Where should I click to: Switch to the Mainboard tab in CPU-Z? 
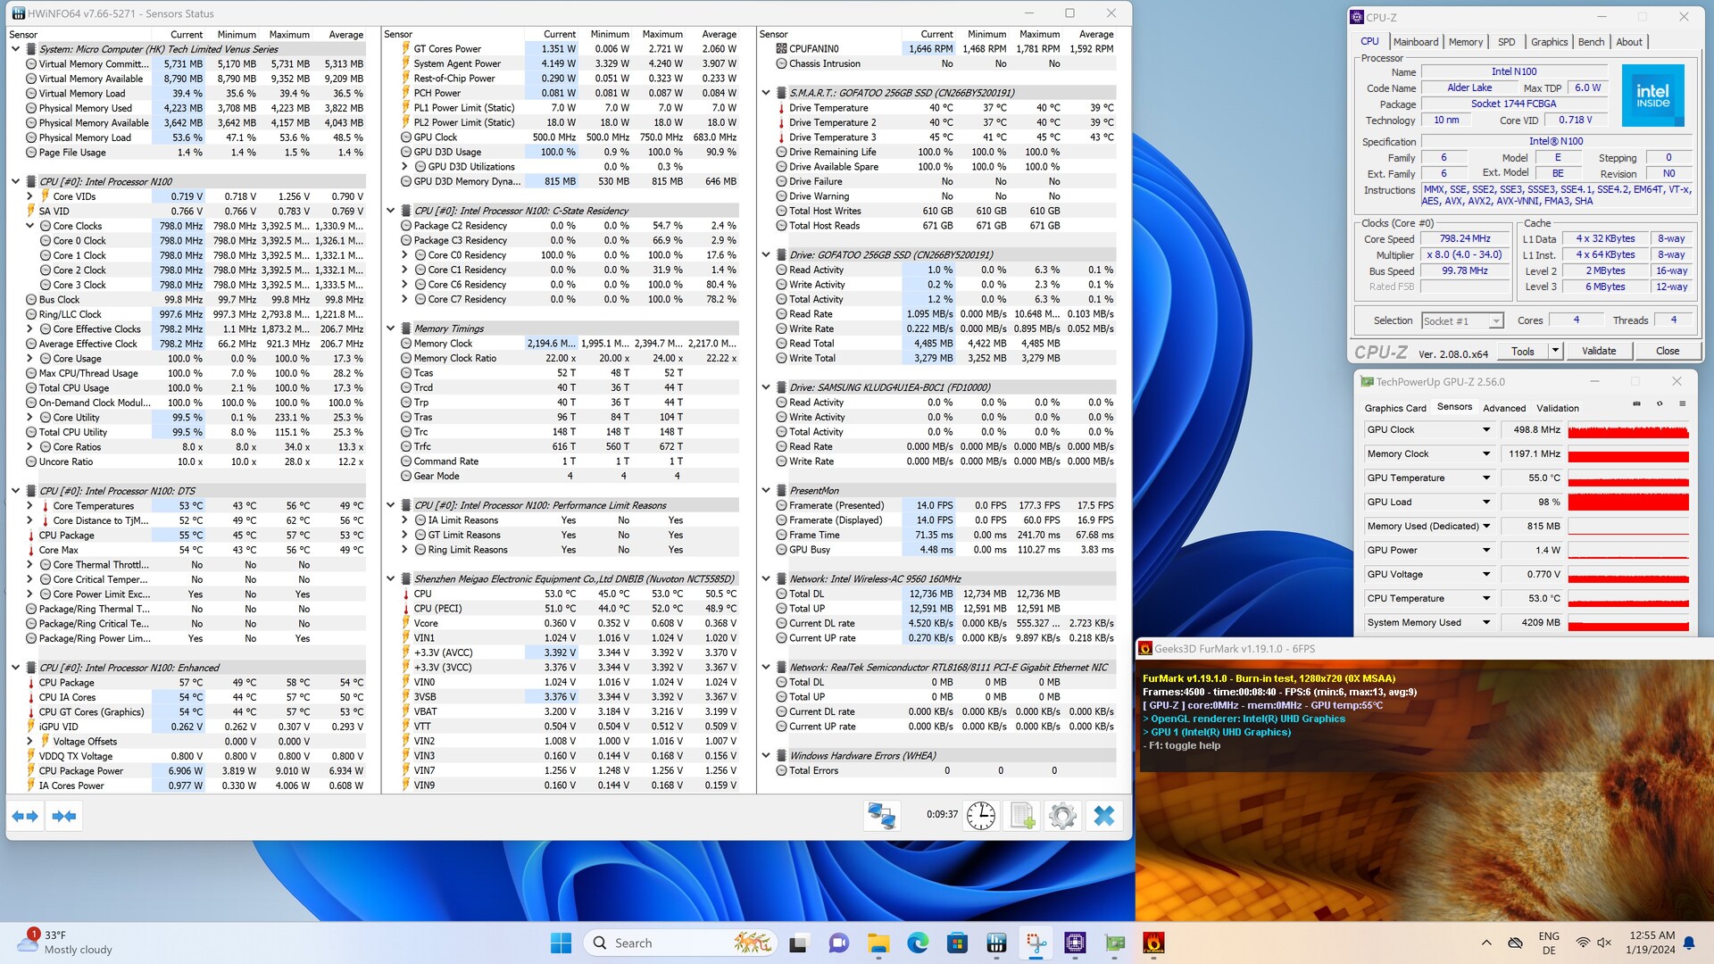(x=1415, y=42)
